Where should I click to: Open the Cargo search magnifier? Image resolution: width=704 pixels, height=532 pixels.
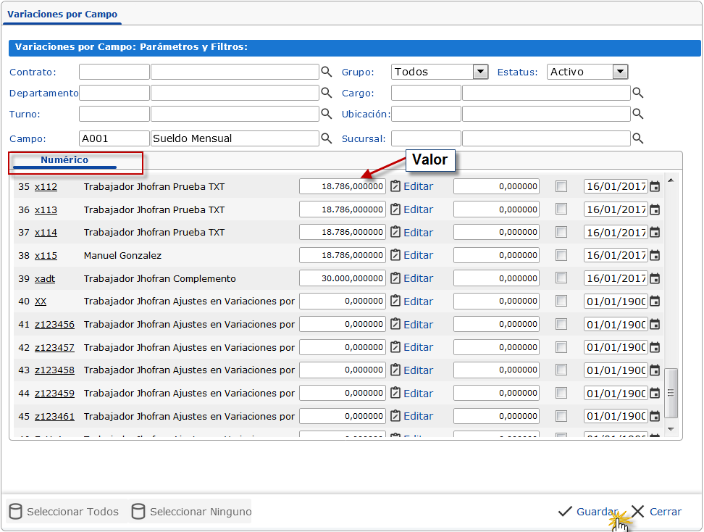coord(638,93)
